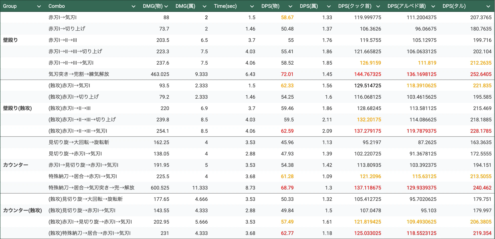The height and width of the screenshot is (239, 495).
Task: Select the orange DPS(物) value 58.67
Action: 287,17
